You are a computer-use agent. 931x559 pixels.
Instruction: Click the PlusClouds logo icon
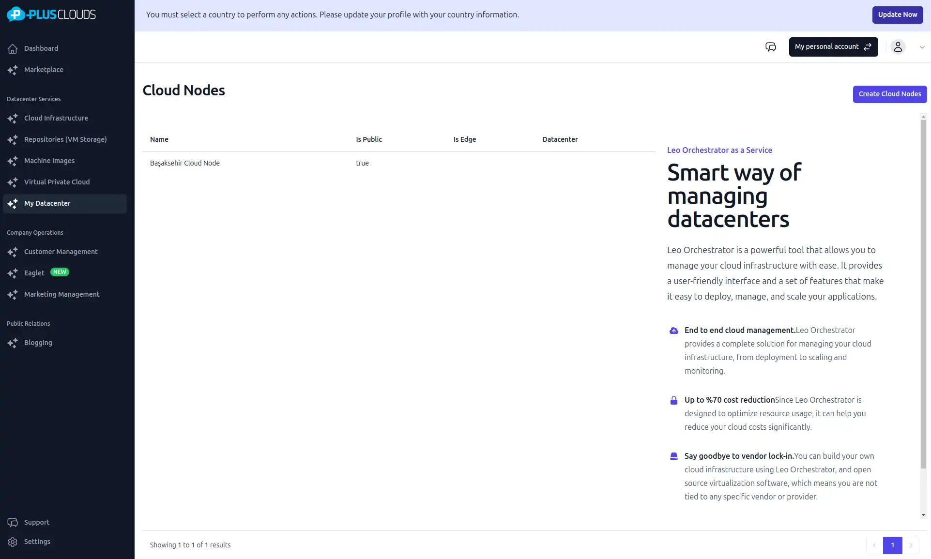16,15
